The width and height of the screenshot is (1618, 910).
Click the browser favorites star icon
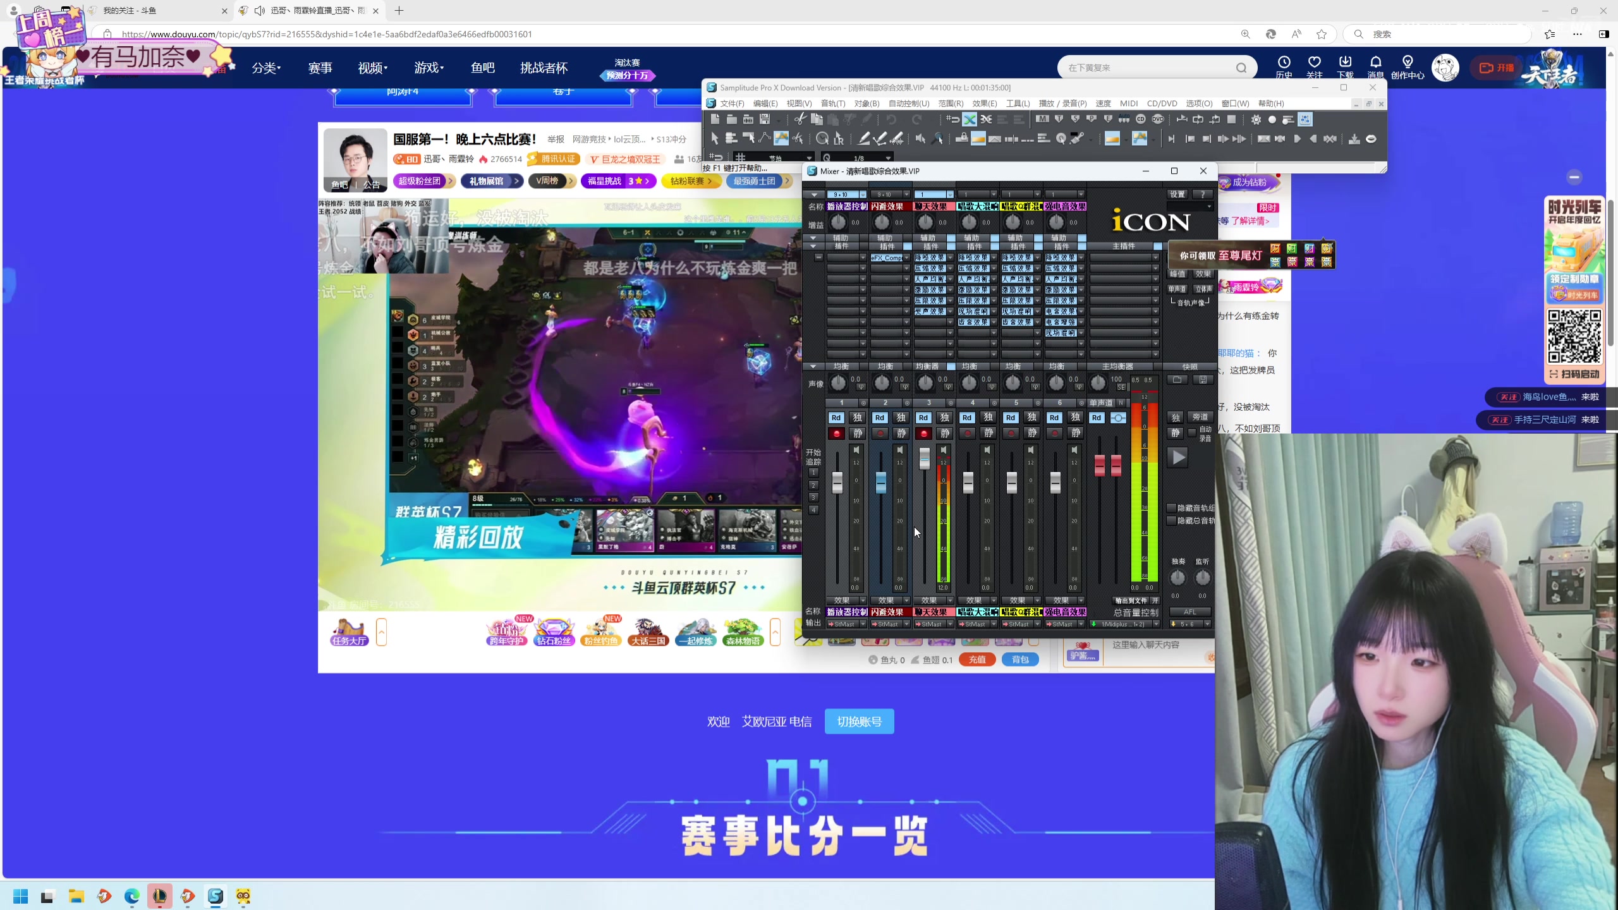[1322, 34]
